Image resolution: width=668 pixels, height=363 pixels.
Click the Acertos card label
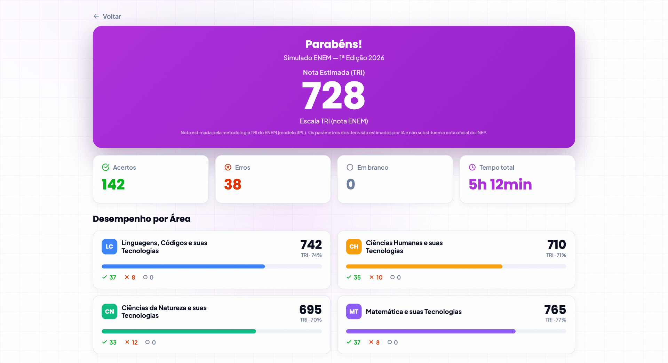125,167
